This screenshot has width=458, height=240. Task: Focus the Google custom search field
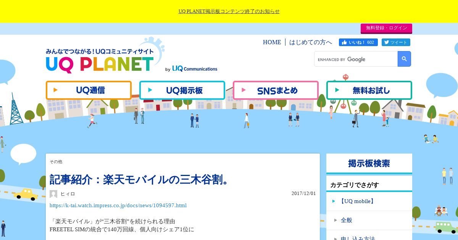point(356,59)
